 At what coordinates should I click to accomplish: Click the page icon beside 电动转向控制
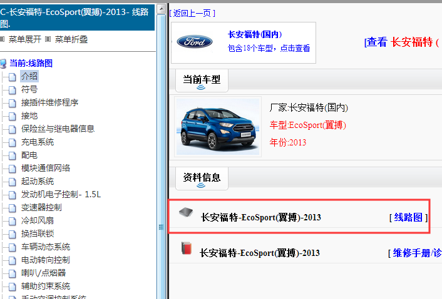click(12, 260)
